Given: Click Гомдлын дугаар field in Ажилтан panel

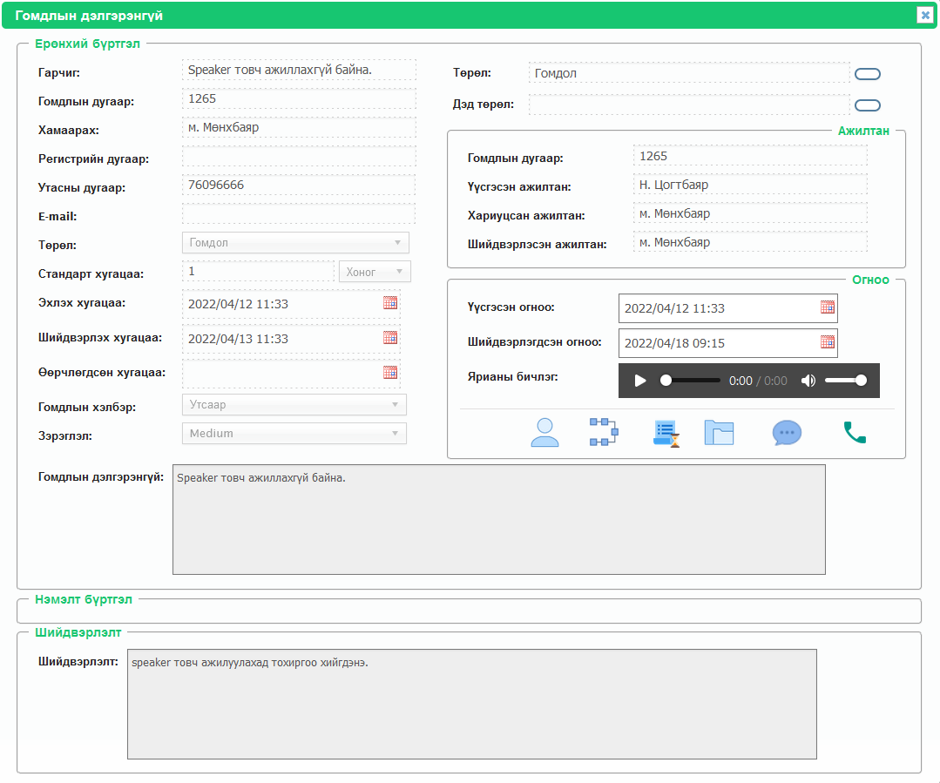Looking at the screenshot, I should [x=750, y=156].
